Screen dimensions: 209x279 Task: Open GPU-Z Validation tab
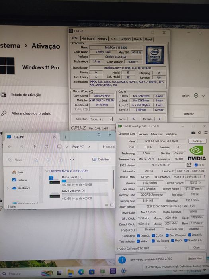pos(171,134)
